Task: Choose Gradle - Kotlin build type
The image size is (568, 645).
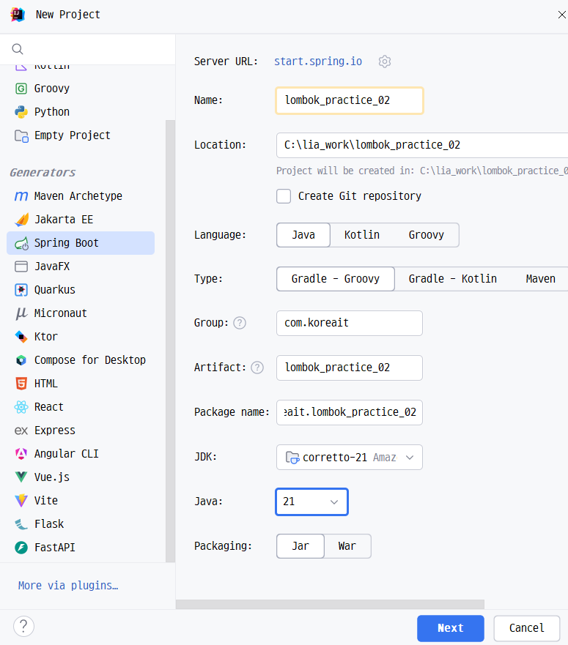Action: (x=452, y=279)
